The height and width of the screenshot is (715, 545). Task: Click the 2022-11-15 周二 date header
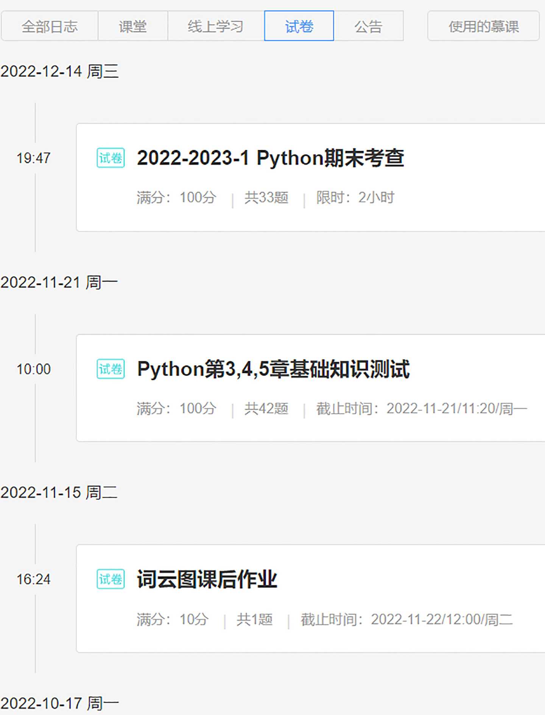coord(59,493)
